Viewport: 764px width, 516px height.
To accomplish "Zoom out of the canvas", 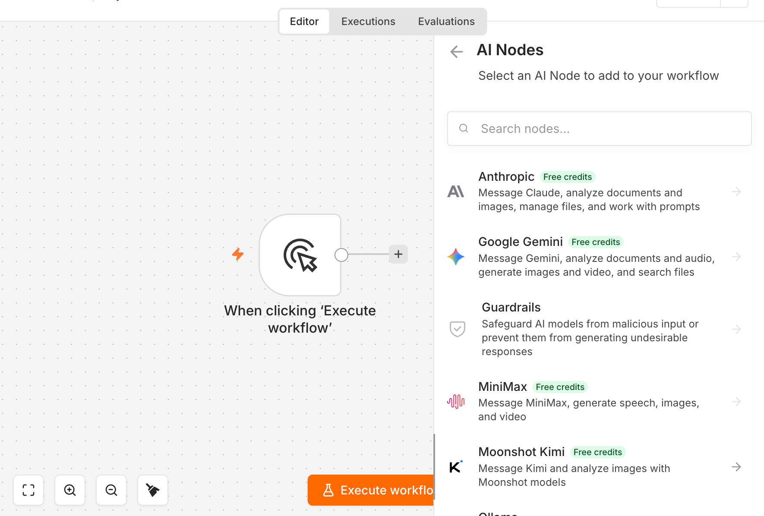I will pyautogui.click(x=111, y=490).
